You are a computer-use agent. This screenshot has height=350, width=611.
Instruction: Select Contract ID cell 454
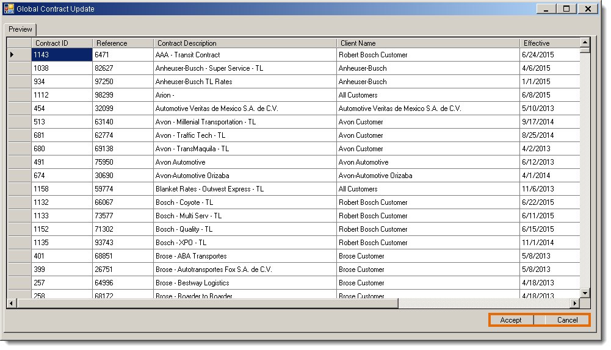point(62,108)
